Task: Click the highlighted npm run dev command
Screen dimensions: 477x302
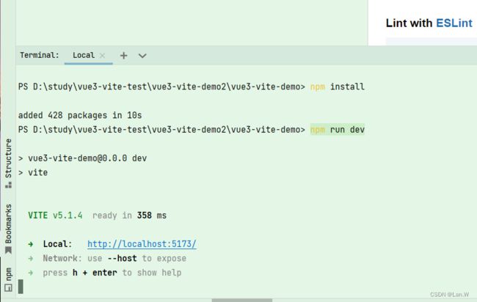Action: (x=338, y=130)
